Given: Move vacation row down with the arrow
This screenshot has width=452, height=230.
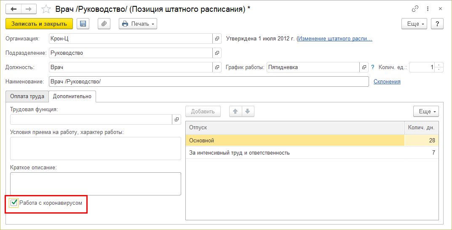Looking at the screenshot, I should tap(248, 111).
